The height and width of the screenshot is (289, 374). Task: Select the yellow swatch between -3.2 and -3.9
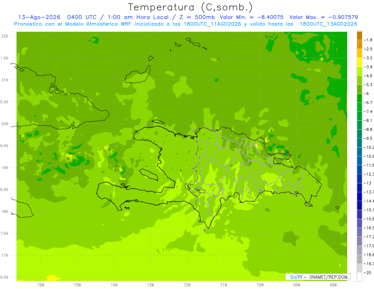(x=359, y=62)
